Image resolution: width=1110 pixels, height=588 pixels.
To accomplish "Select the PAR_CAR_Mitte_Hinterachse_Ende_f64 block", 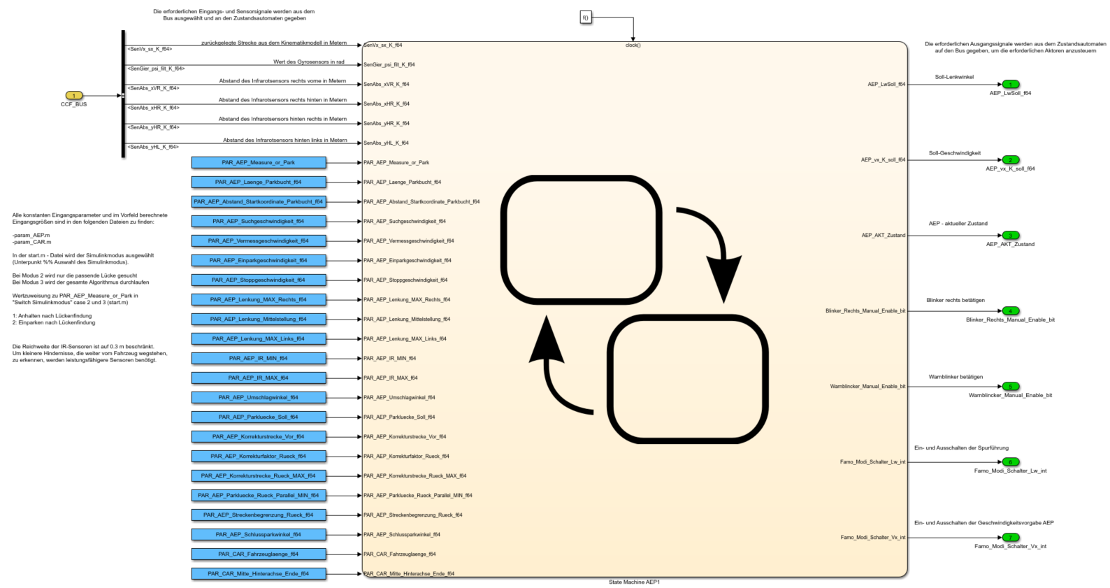I will pos(259,574).
